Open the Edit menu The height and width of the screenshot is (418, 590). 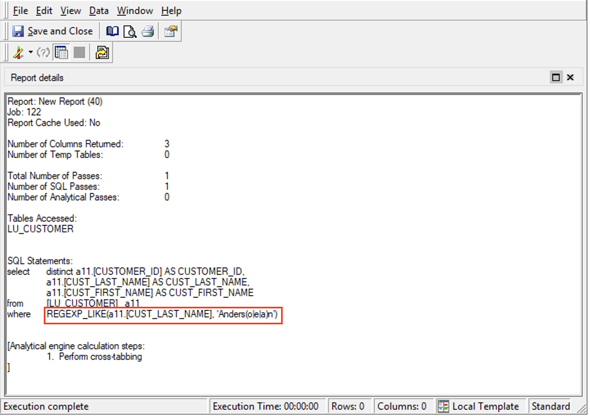[44, 11]
